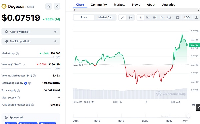Image resolution: width=200 pixels, height=124 pixels.
Task: Select the ALL time range button
Action: (x=169, y=17)
